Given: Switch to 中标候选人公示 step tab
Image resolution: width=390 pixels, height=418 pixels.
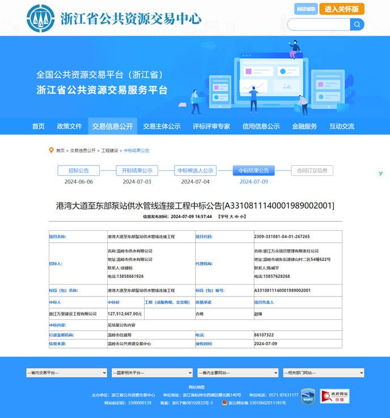Looking at the screenshot, I should (x=195, y=170).
